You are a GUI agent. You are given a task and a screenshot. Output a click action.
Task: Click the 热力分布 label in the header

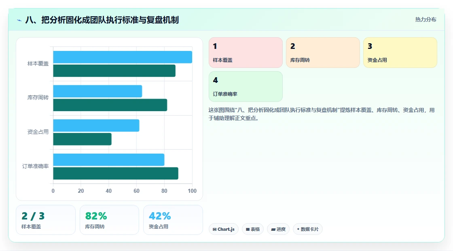[425, 20]
